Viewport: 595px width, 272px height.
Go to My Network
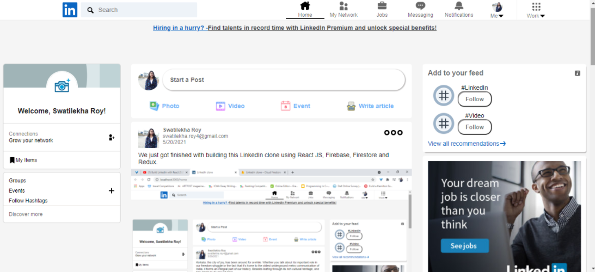(x=343, y=10)
